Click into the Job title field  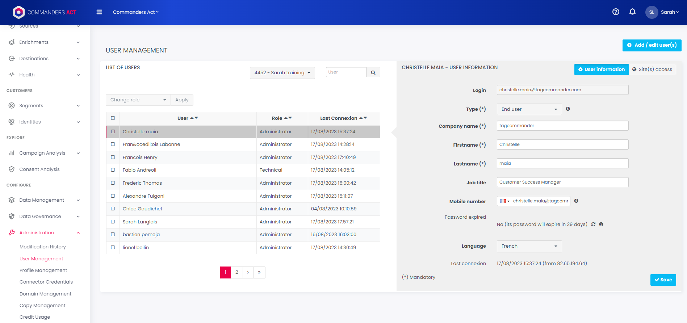[562, 182]
